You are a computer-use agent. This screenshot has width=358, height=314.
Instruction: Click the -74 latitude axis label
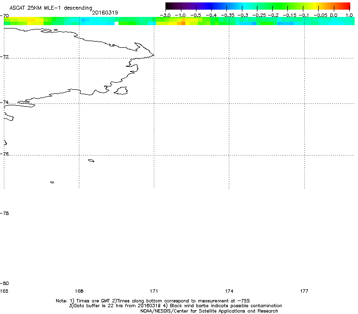[4, 102]
